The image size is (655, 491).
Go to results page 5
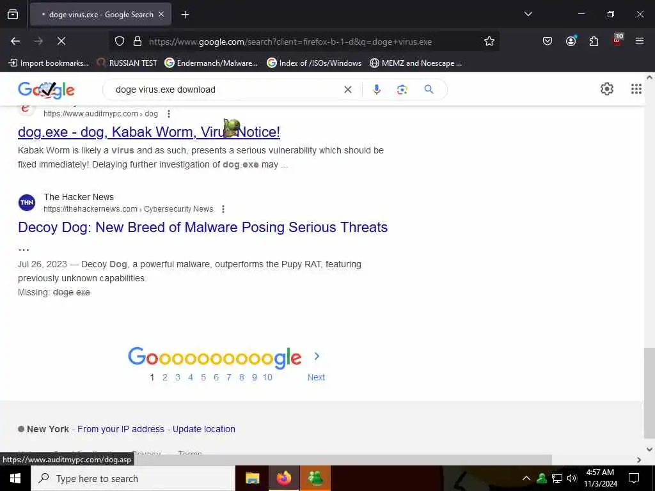coord(203,377)
